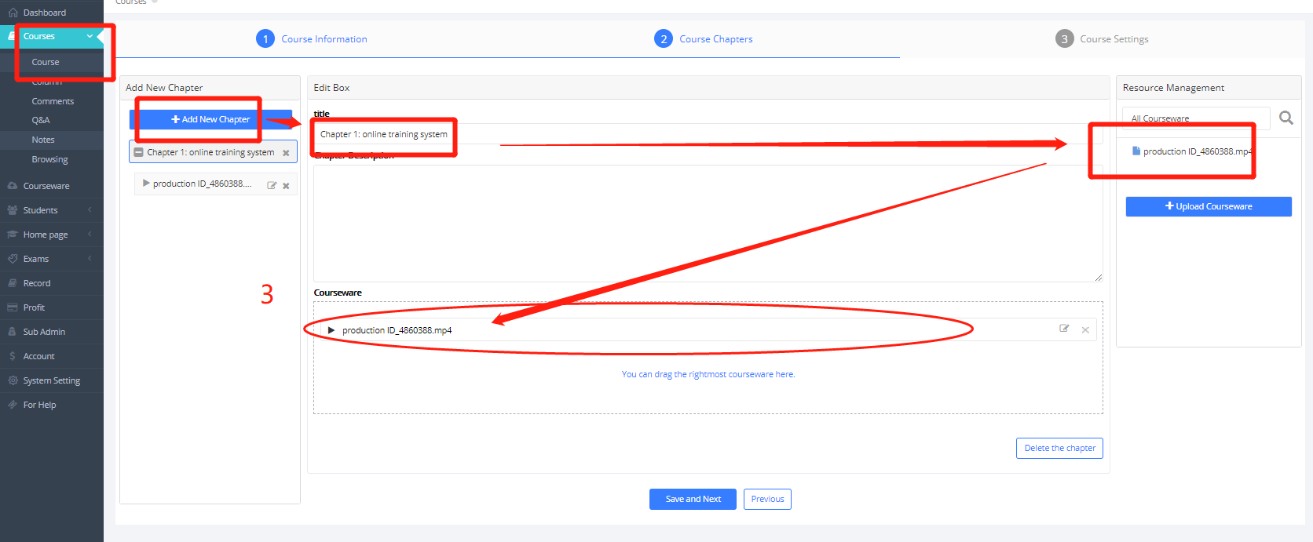Expand the Students menu arrow

pyautogui.click(x=90, y=210)
